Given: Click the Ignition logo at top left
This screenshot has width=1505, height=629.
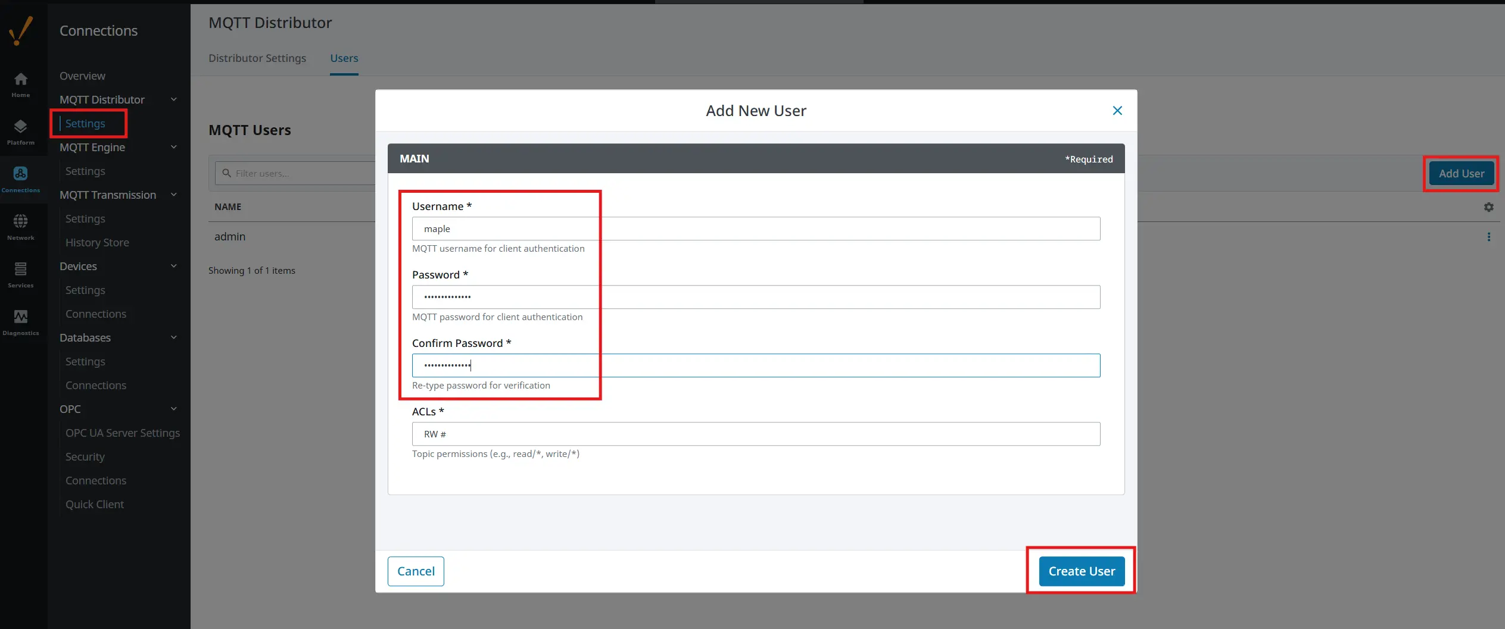Looking at the screenshot, I should pos(21,30).
